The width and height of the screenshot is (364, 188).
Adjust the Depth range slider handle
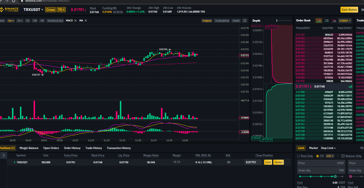[277, 21]
